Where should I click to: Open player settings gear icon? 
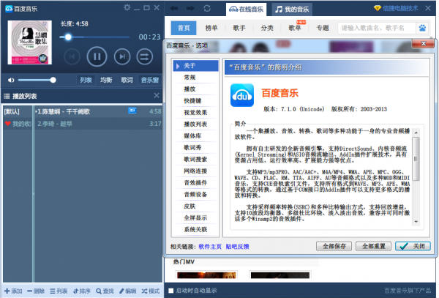click(127, 7)
